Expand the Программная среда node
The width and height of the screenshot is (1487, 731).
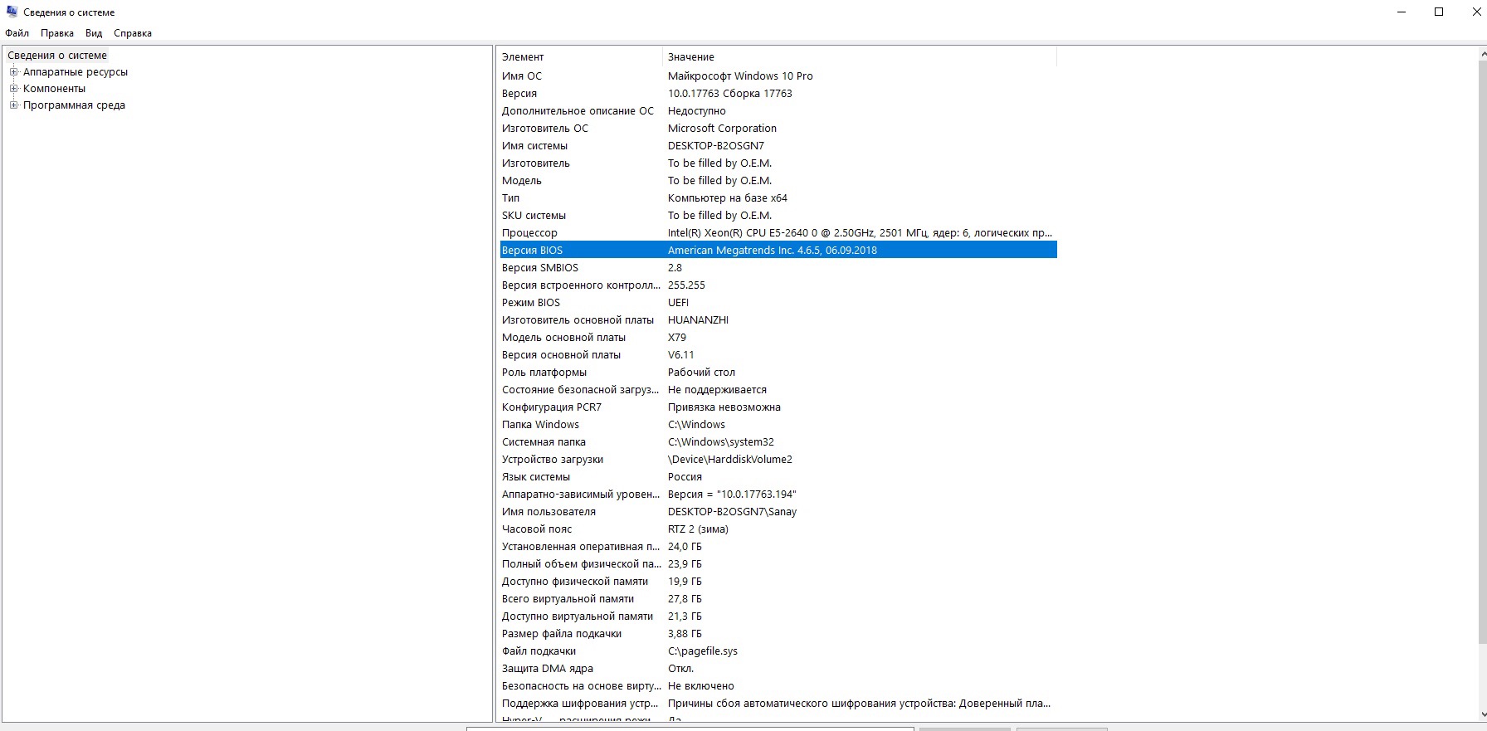tap(13, 105)
